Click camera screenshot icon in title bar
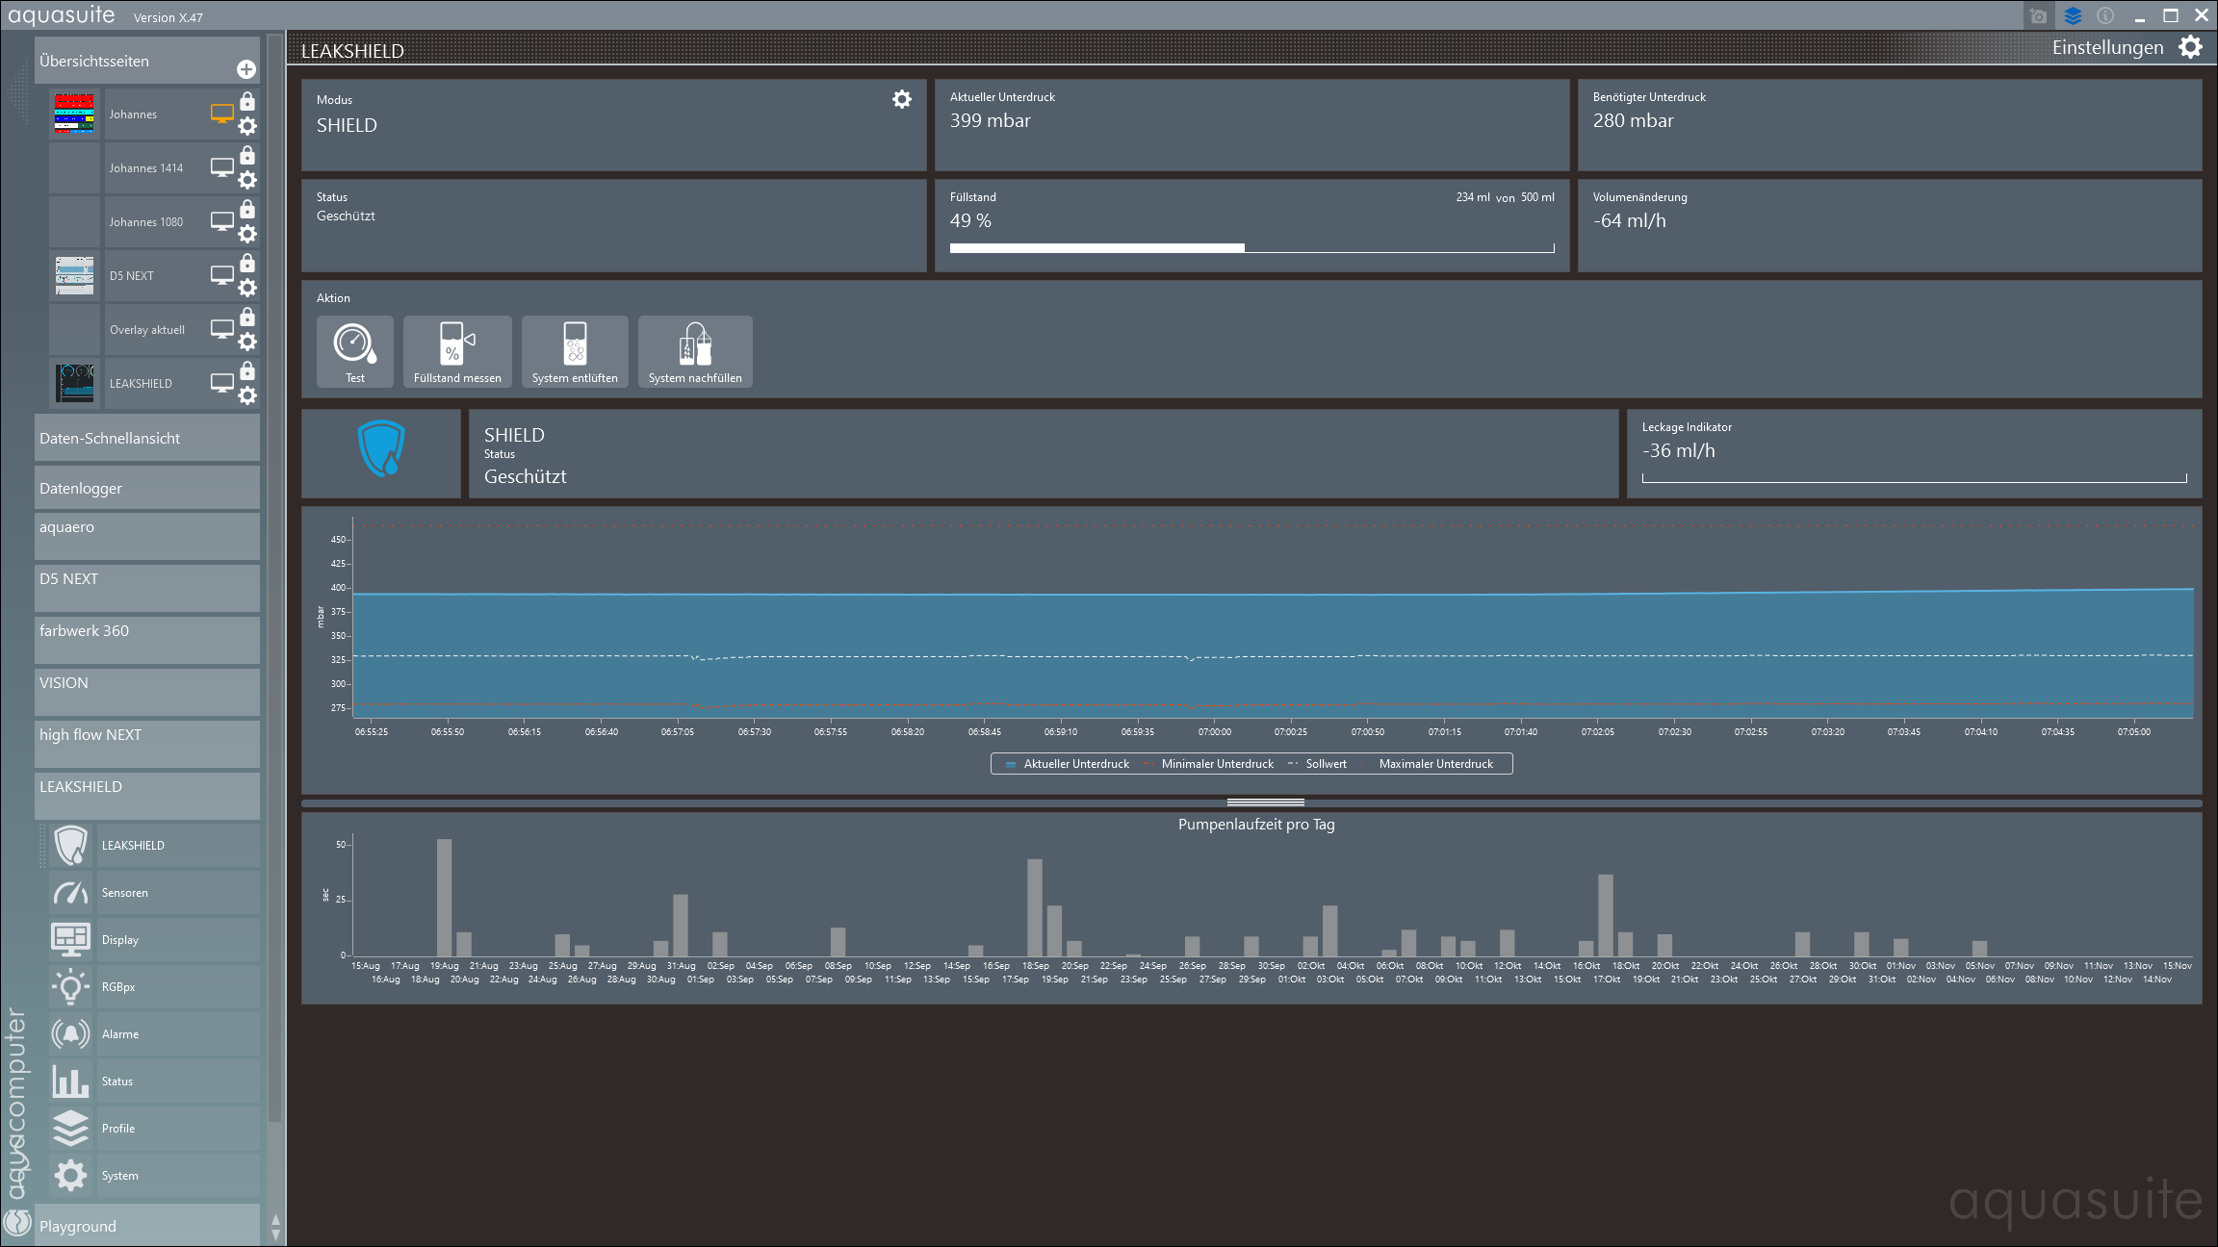Screen dimensions: 2218x1247 tap(2038, 15)
